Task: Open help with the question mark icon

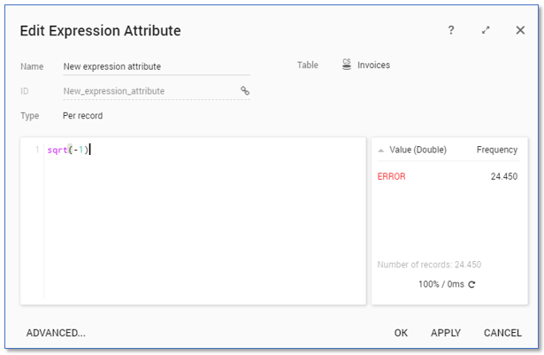Action: click(x=451, y=30)
